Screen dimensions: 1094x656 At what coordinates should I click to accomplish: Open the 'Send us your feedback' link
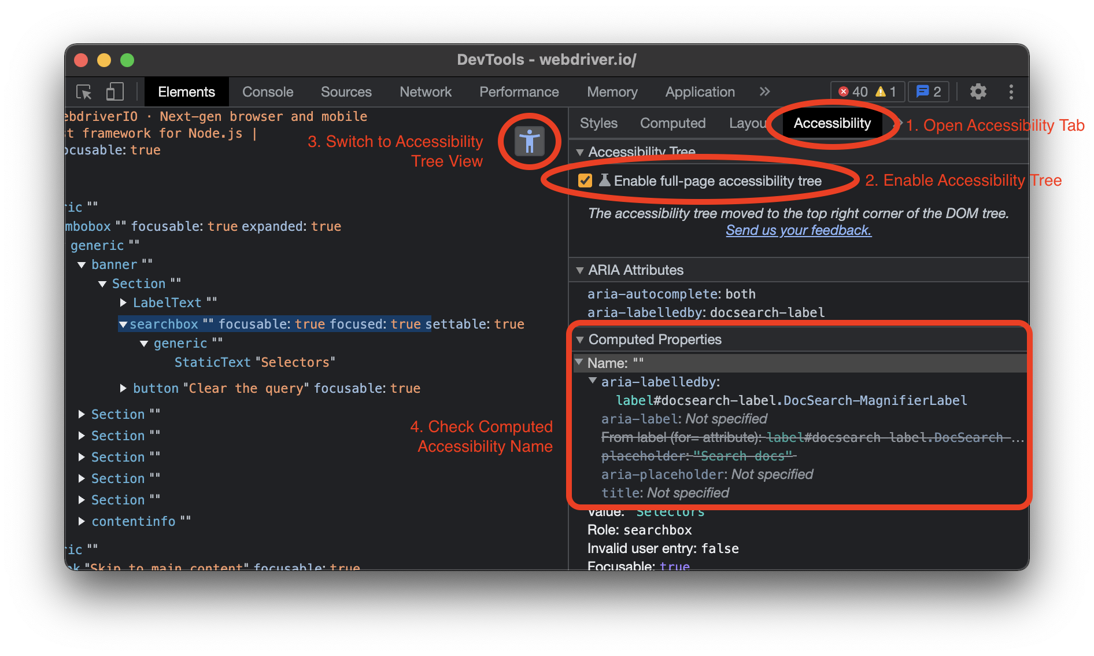[x=798, y=230]
